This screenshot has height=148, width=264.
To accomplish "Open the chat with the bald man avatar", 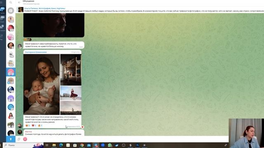I will 11,46.
